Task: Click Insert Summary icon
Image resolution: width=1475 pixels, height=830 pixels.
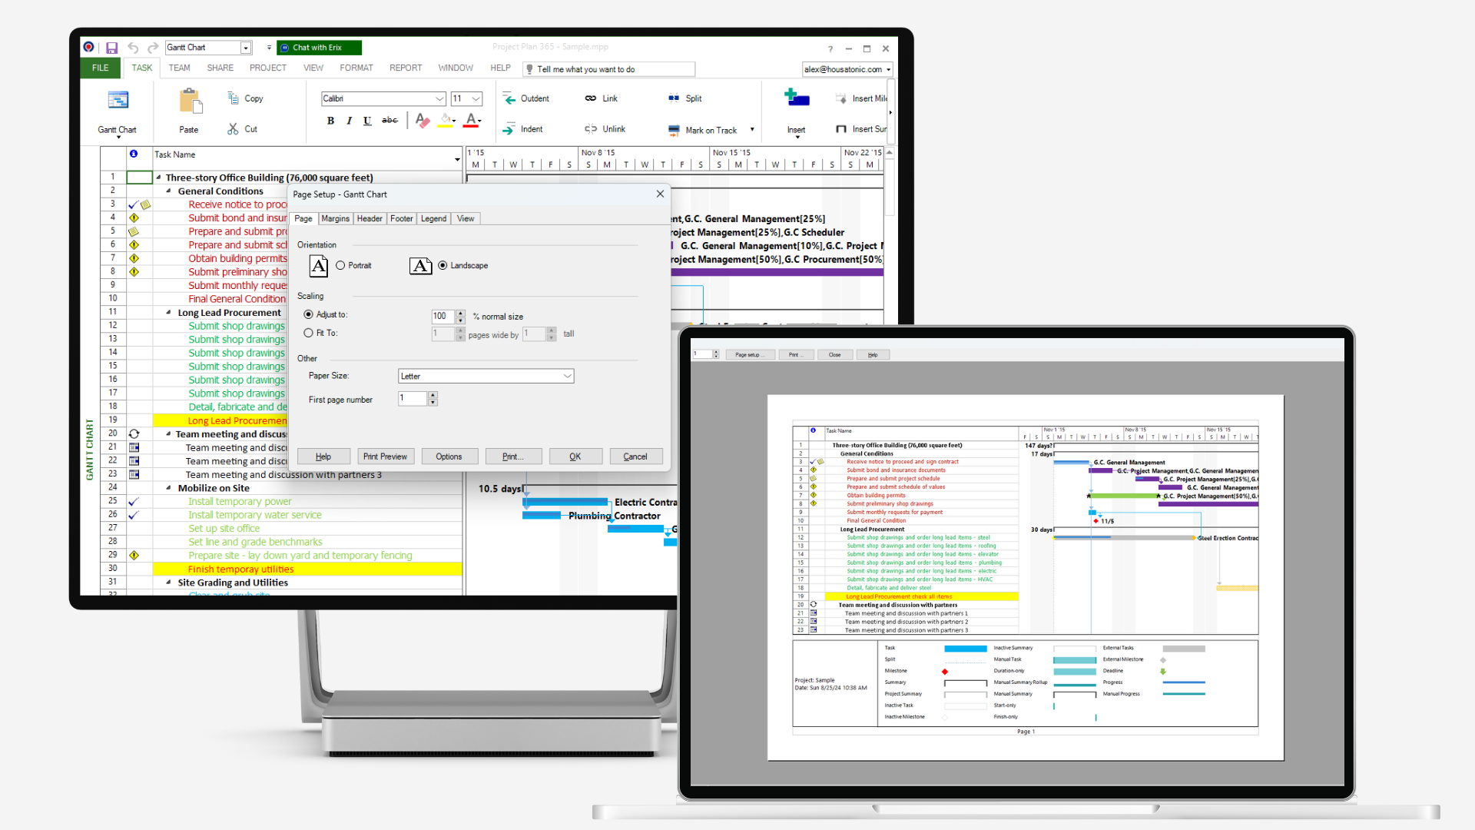Action: point(841,129)
